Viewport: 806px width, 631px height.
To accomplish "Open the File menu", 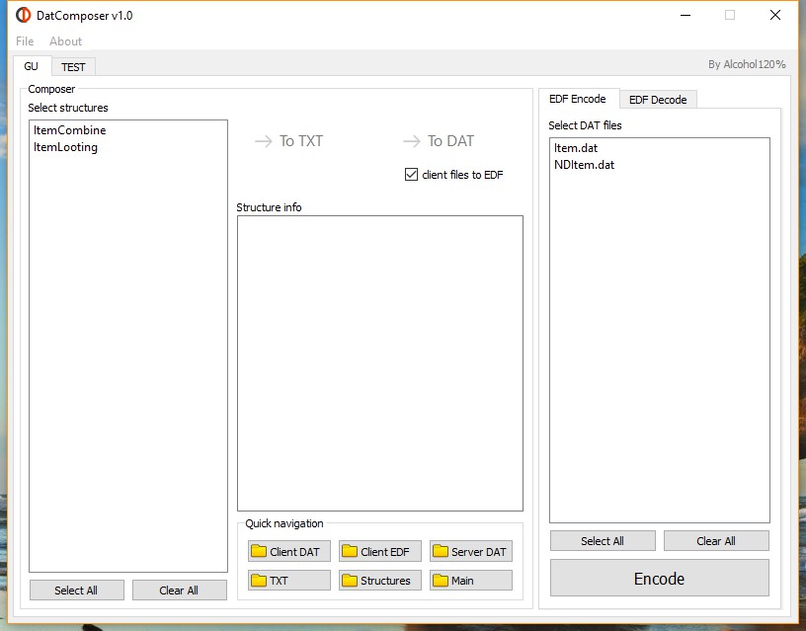I will [x=25, y=41].
